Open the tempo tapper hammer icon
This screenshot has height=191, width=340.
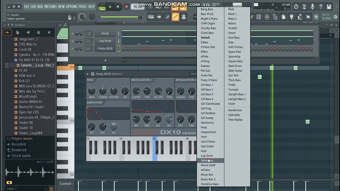click(x=300, y=17)
